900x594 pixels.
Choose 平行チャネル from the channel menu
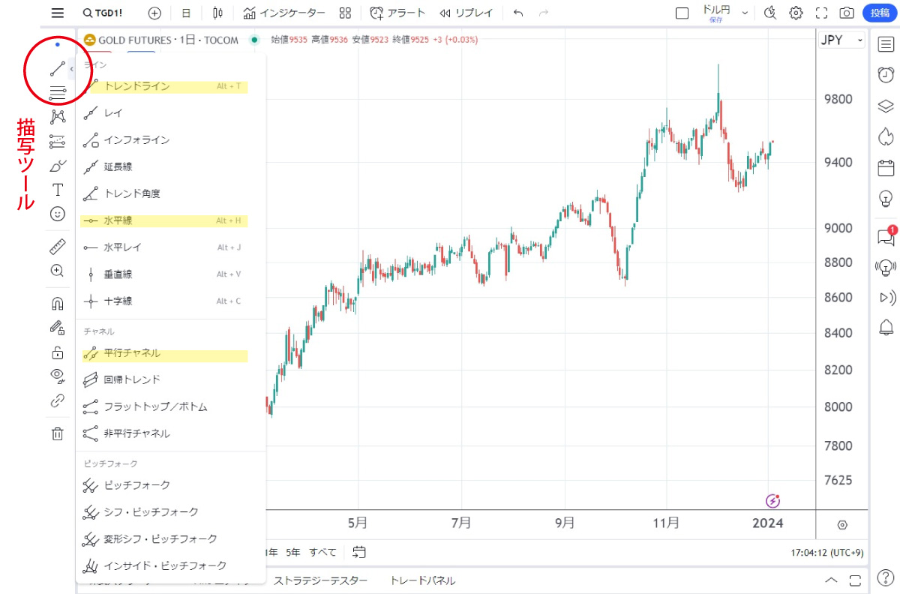pos(132,353)
